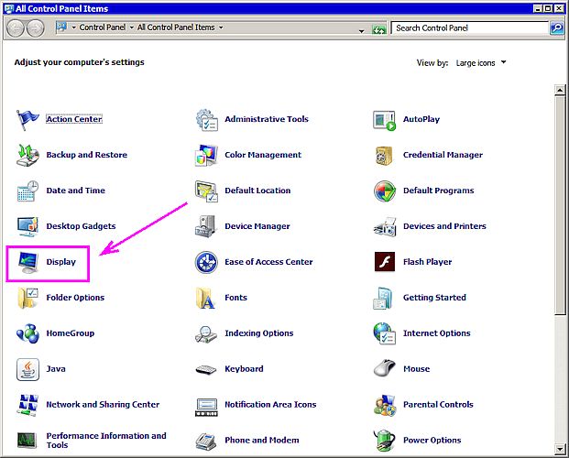
Task: Open the Default Programs icon
Action: [384, 191]
